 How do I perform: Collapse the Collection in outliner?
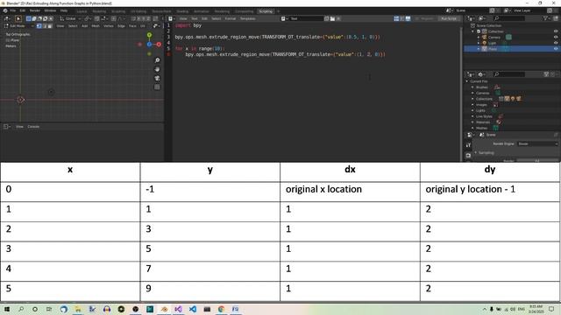pos(473,31)
